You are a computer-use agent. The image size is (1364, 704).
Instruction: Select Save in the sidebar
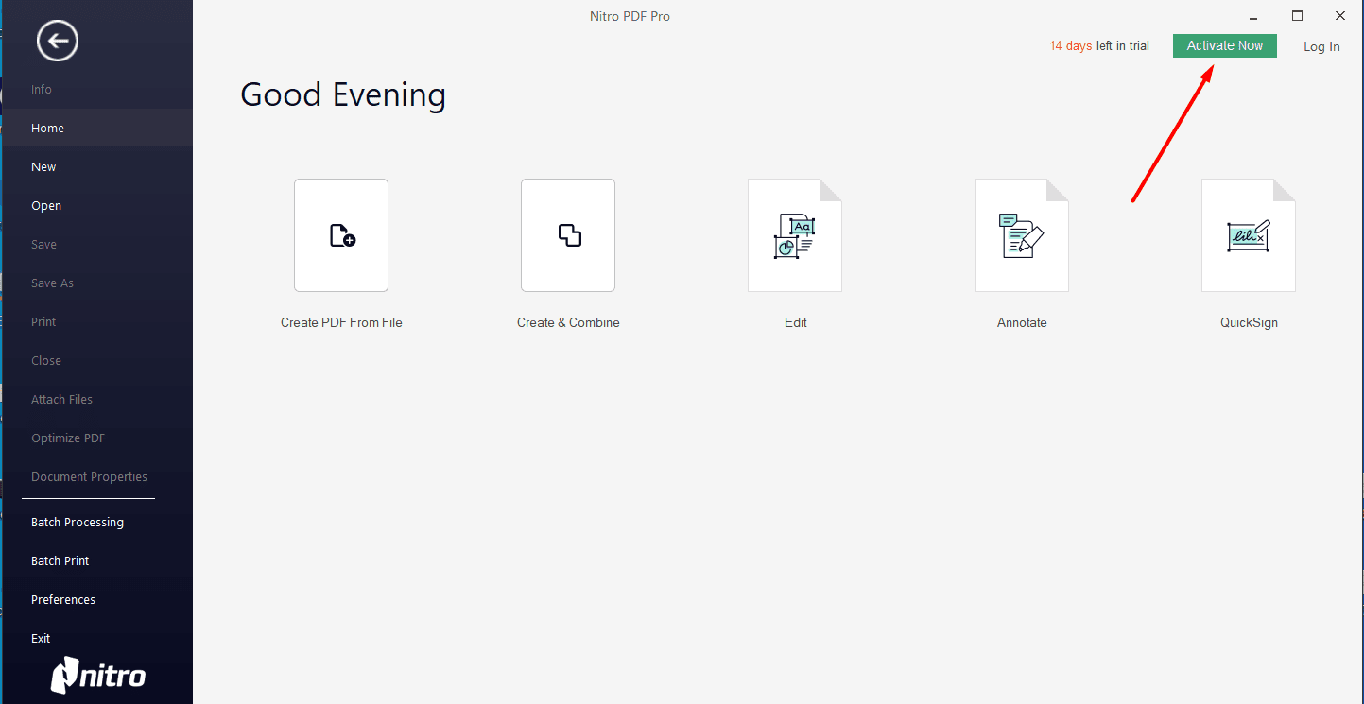tap(43, 245)
